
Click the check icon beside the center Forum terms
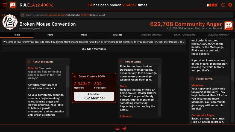pyautogui.click(x=121, y=62)
